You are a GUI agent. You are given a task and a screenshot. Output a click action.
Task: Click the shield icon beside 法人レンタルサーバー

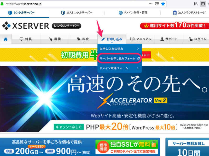pyautogui.click(x=63, y=13)
